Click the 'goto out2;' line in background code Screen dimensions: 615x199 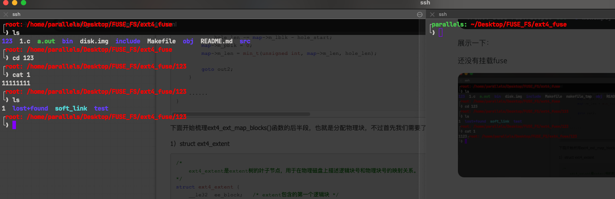pyautogui.click(x=217, y=69)
